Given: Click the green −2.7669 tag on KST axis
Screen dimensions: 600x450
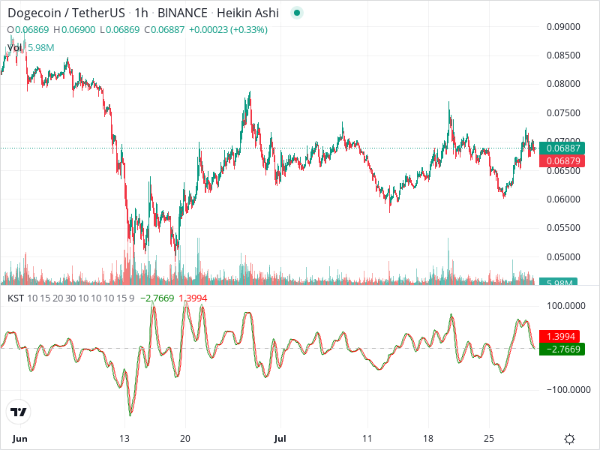Looking at the screenshot, I should click(562, 349).
